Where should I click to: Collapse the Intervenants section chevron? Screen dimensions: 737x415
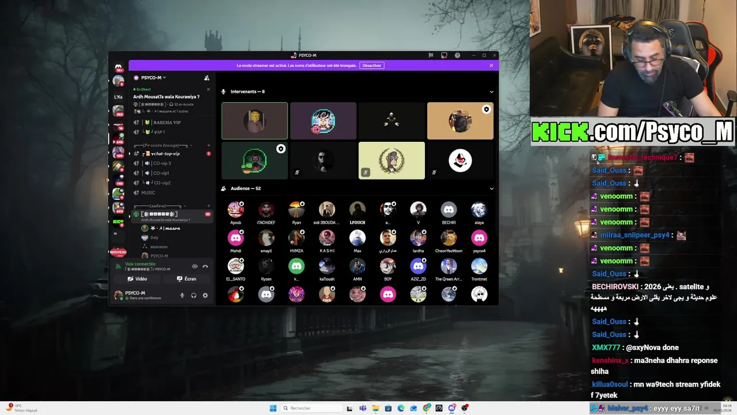pyautogui.click(x=491, y=92)
